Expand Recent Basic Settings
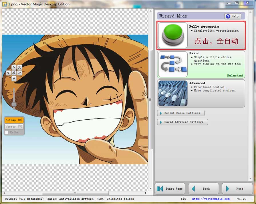This screenshot has width=256, height=204. 181,113
